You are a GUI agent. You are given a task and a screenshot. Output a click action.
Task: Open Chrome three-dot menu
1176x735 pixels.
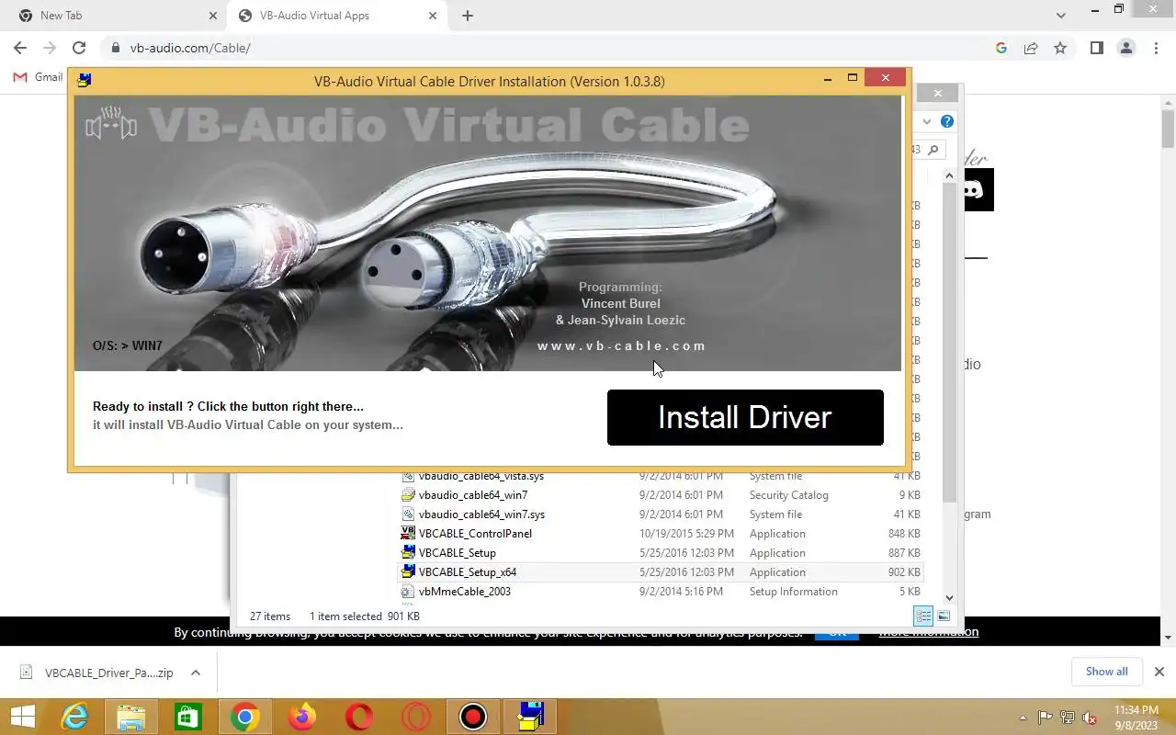[1156, 48]
